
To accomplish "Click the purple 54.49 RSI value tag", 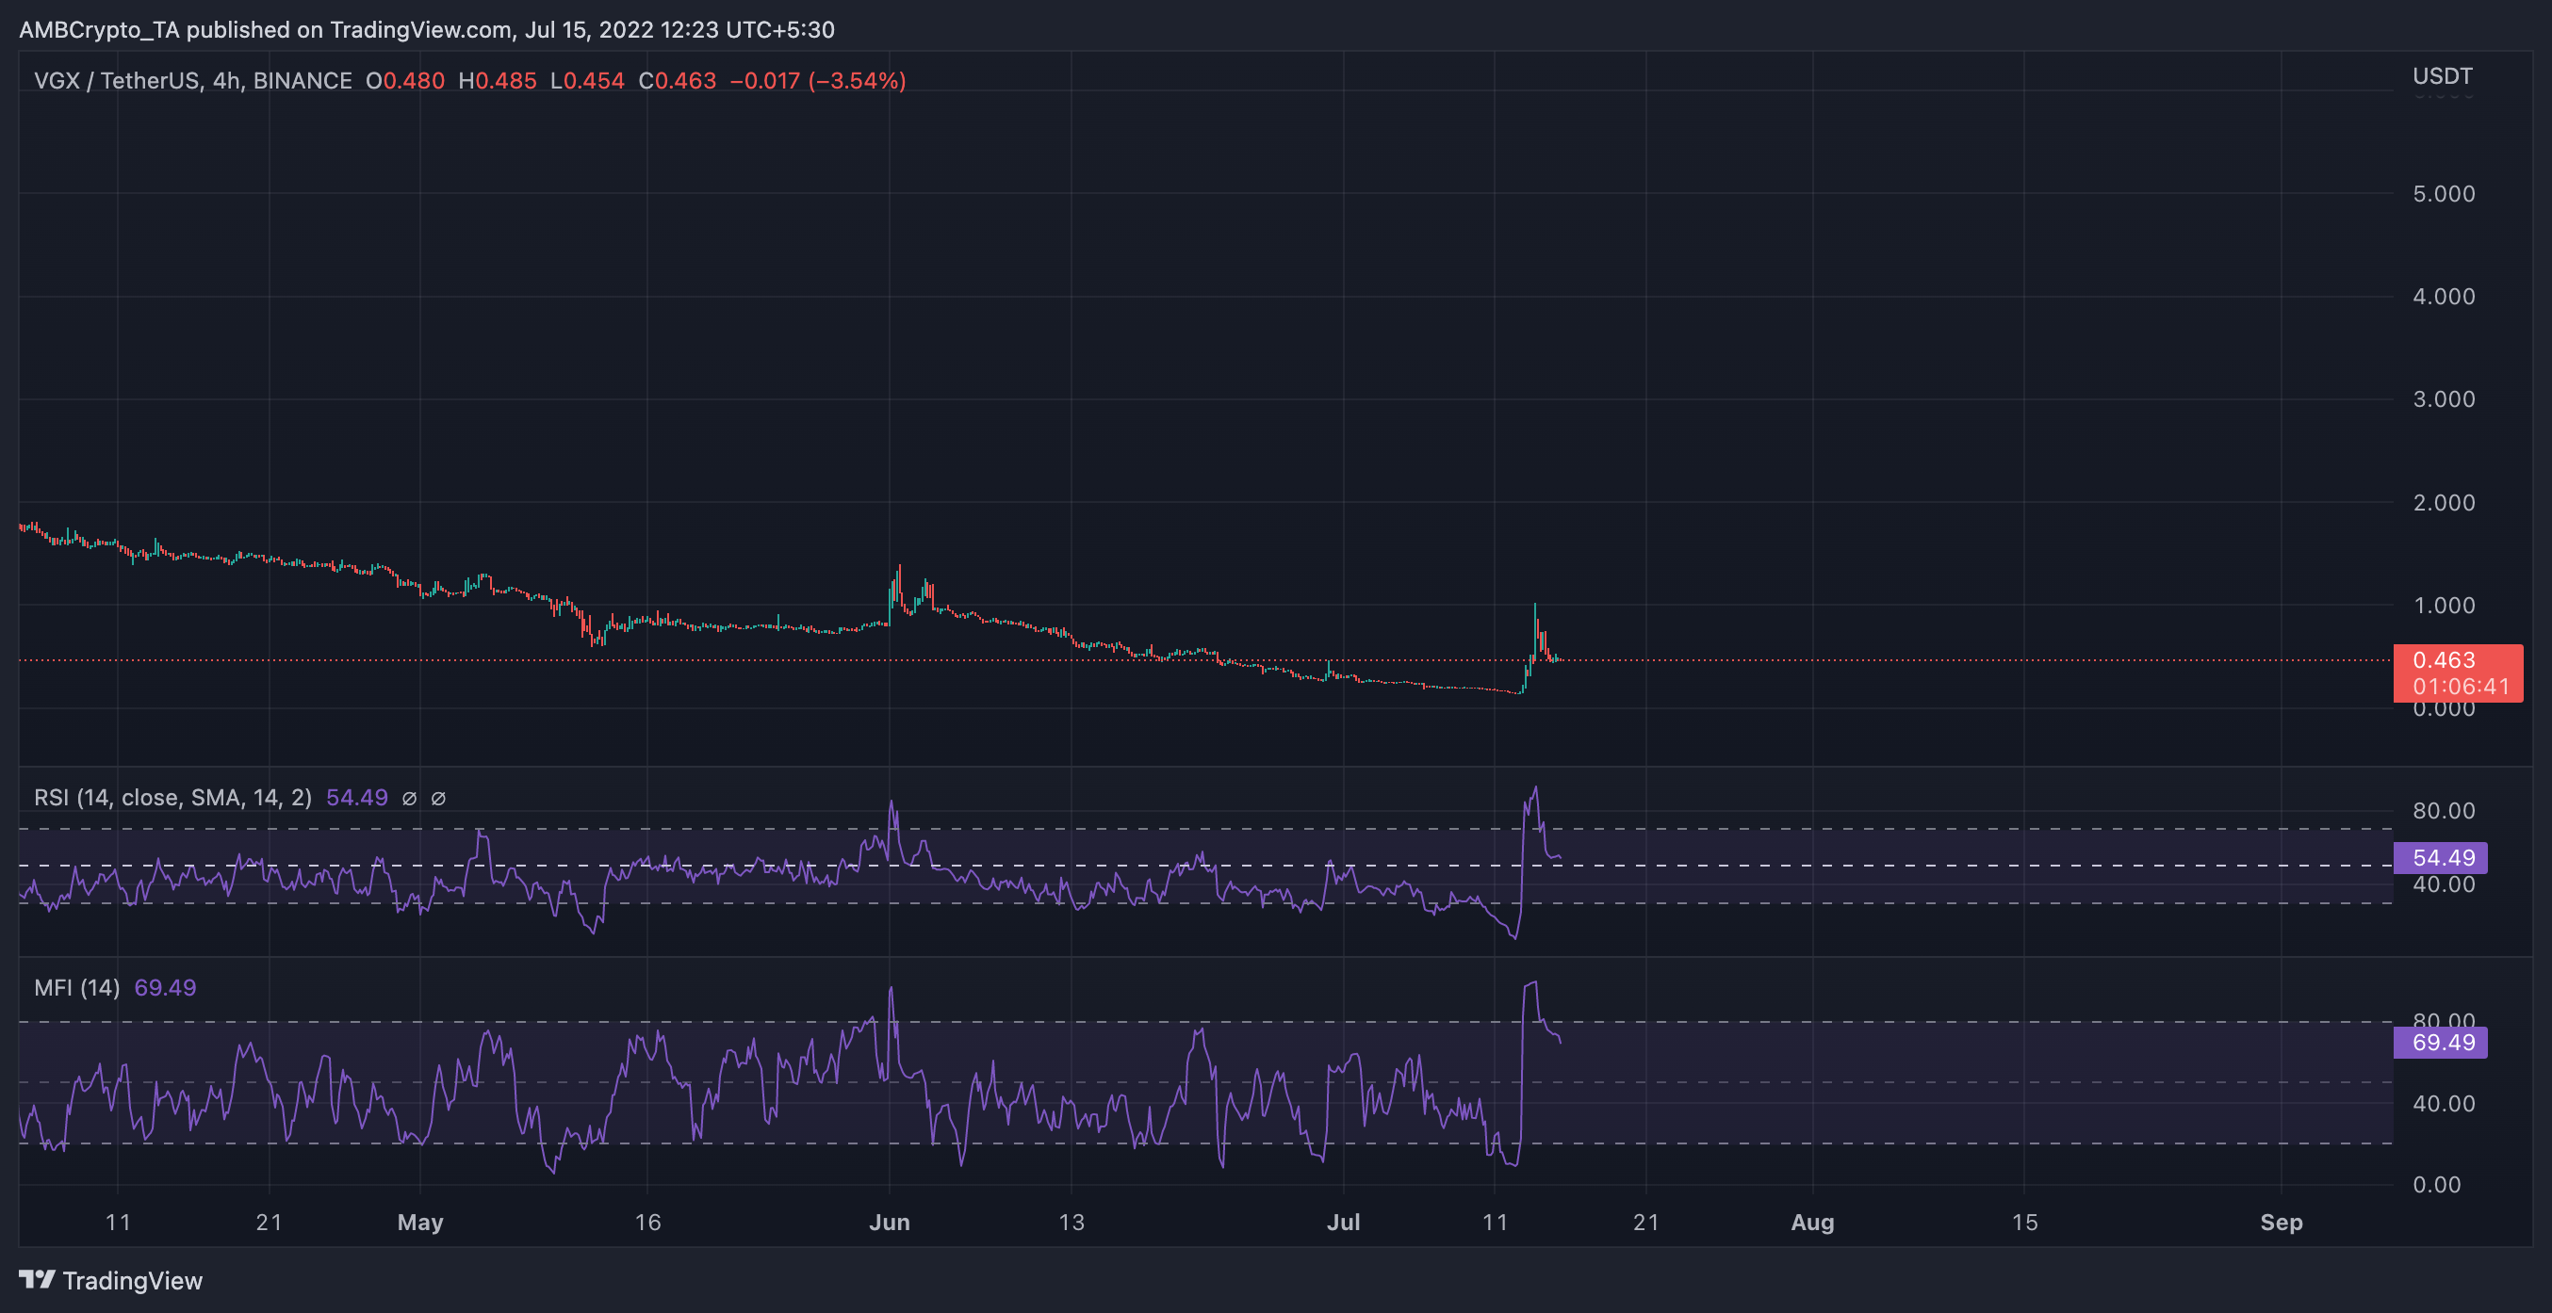I will [x=2440, y=857].
